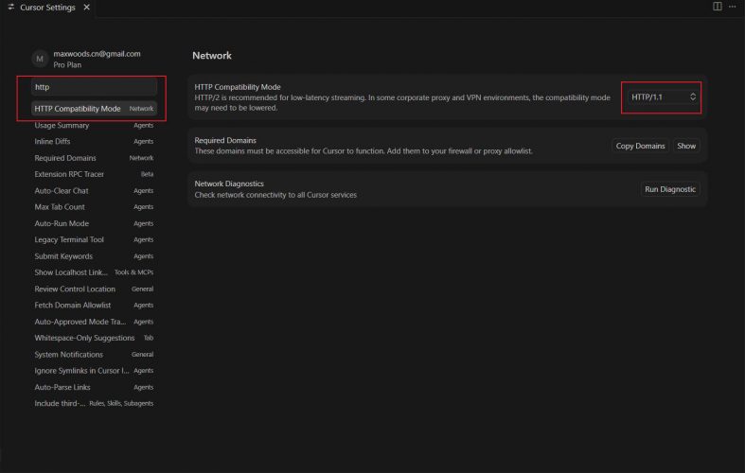
Task: Open the HTTP/1.1 compatibility mode dropdown
Action: [x=664, y=96]
